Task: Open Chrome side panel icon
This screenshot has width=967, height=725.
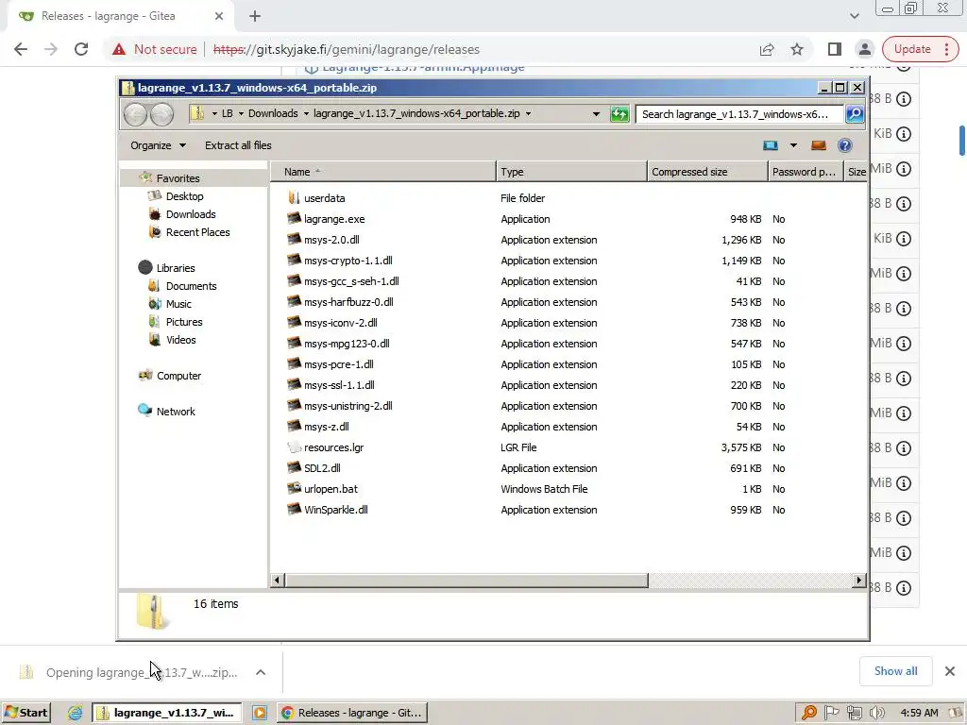Action: pos(835,49)
